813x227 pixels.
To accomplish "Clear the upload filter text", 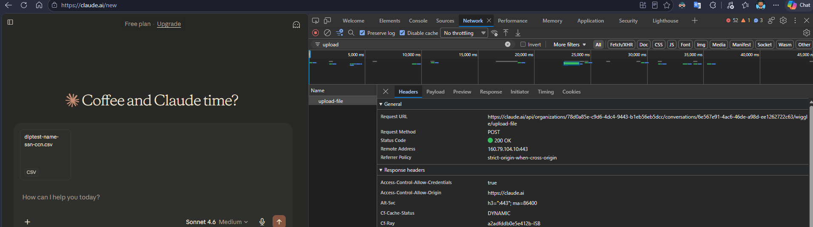I will [508, 44].
